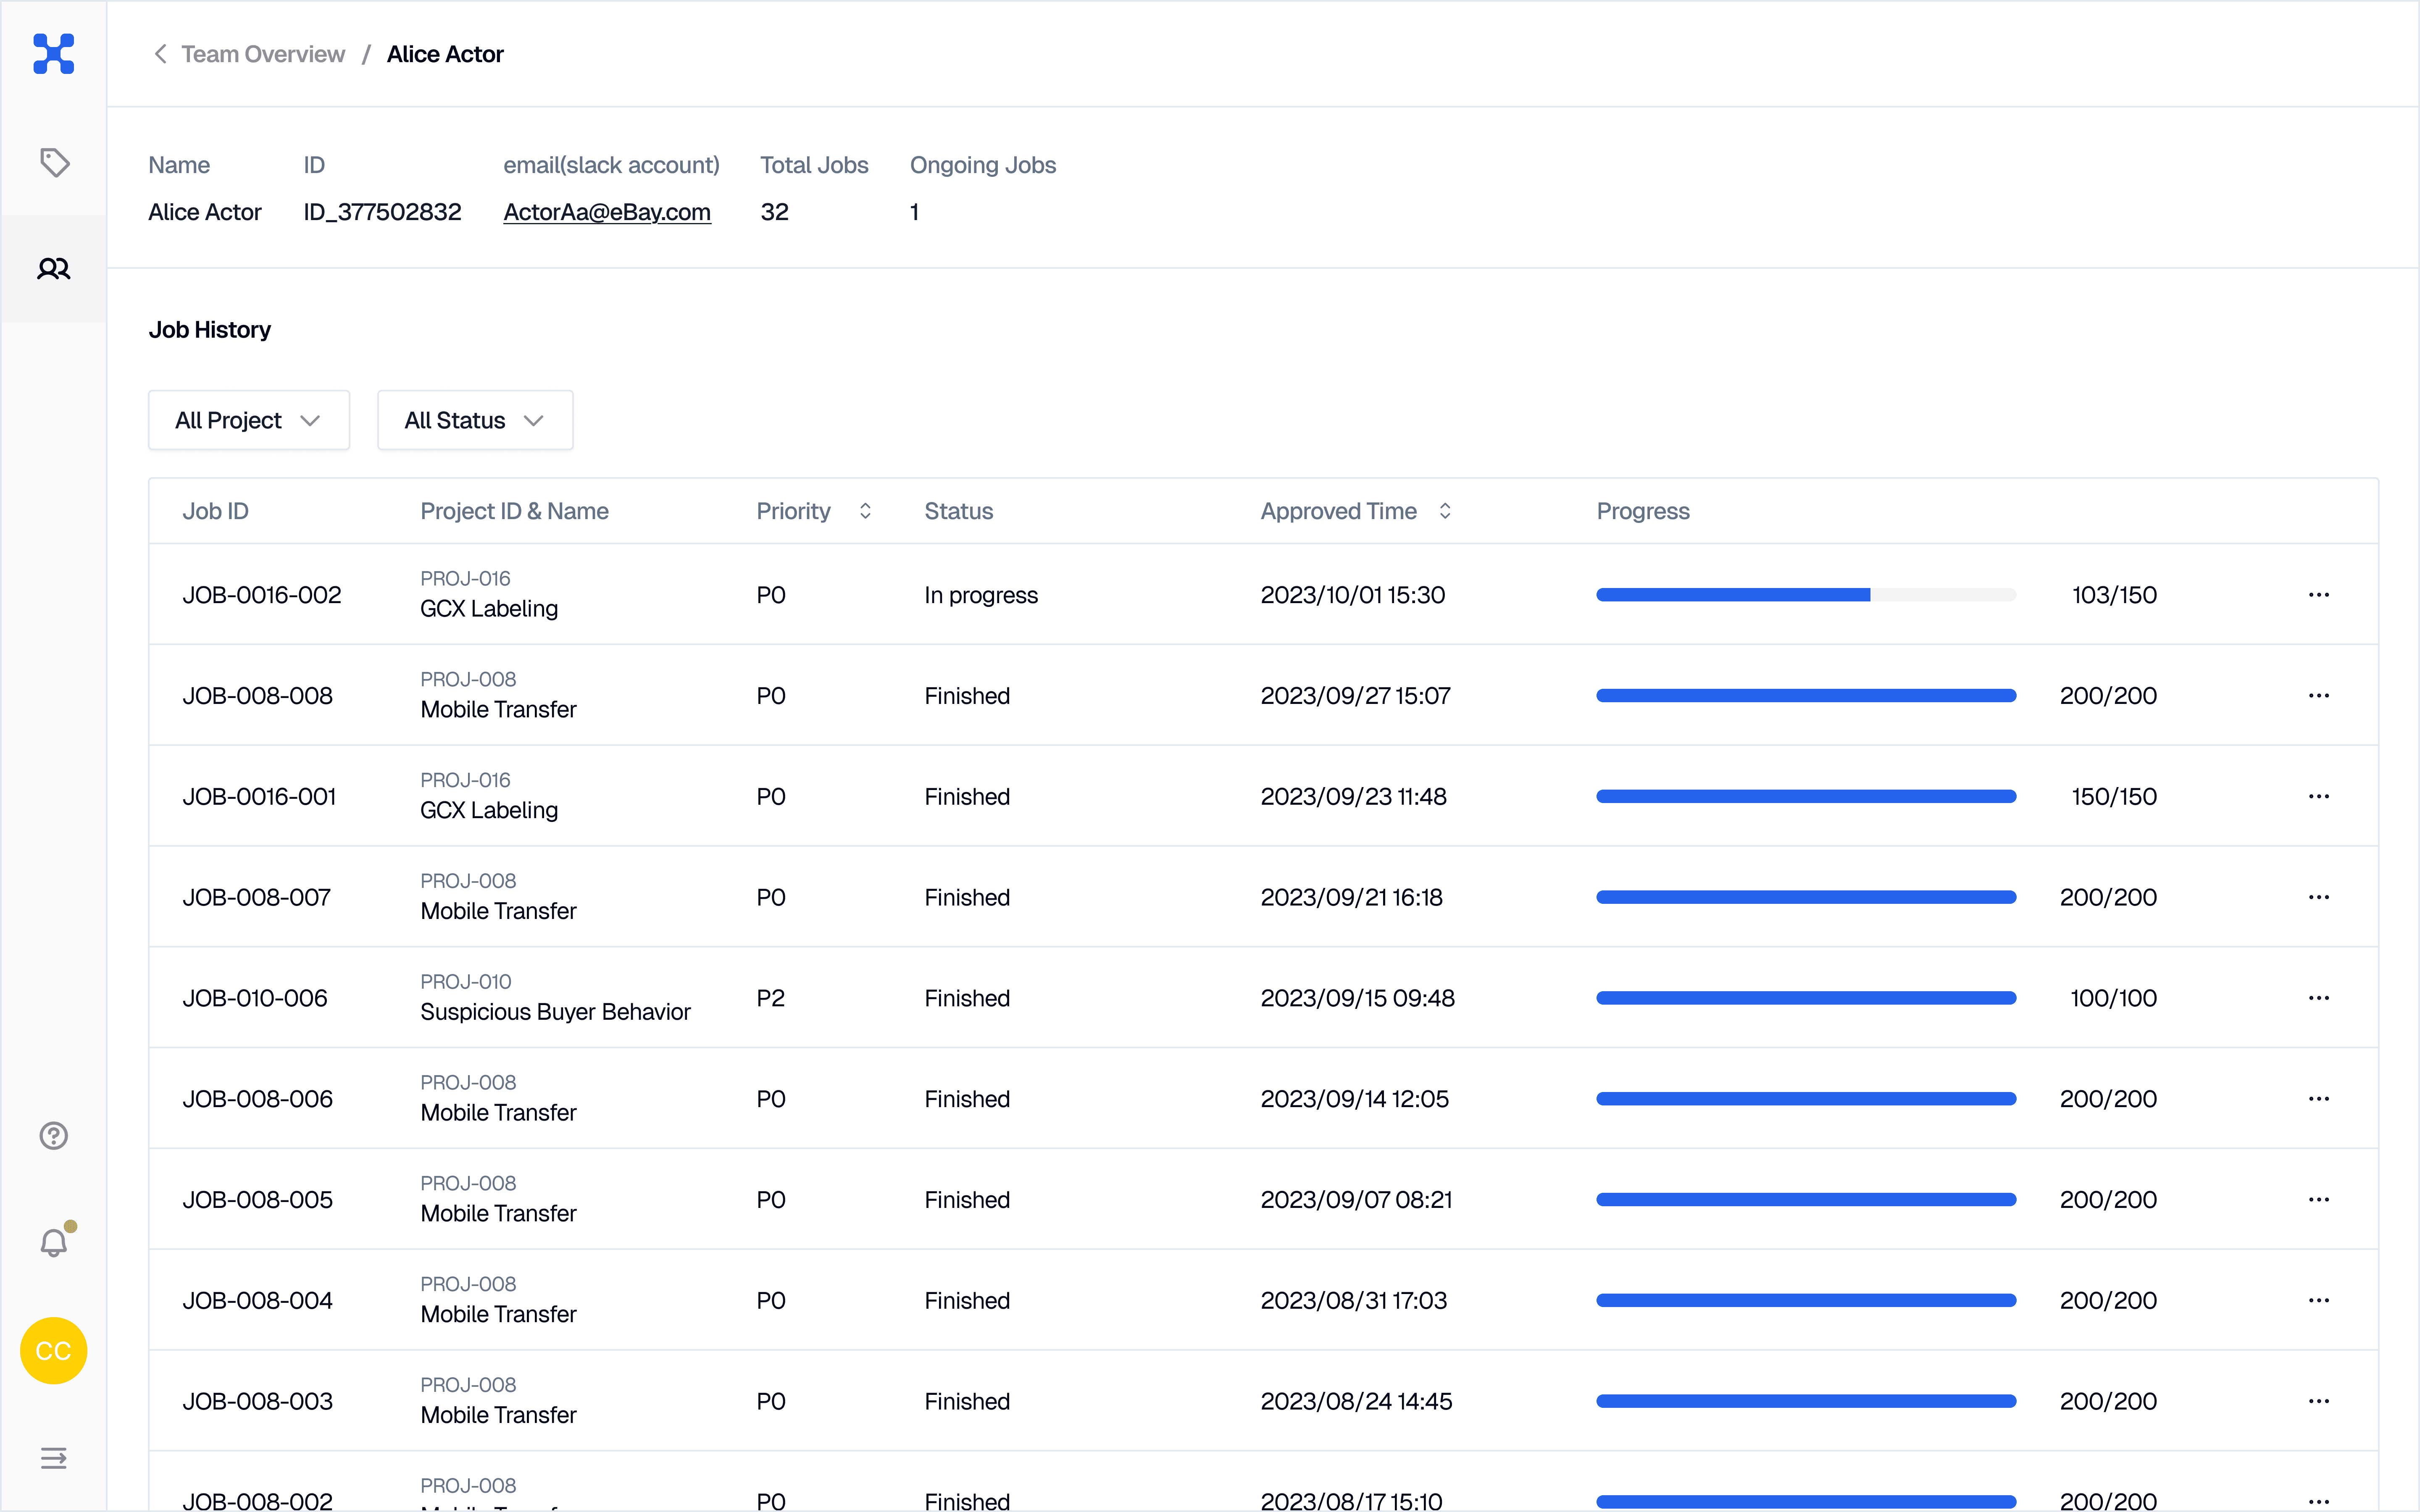
Task: Open notifications bell icon
Action: 54,1242
